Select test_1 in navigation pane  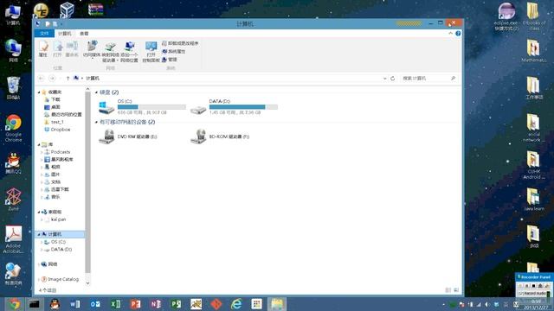54,122
